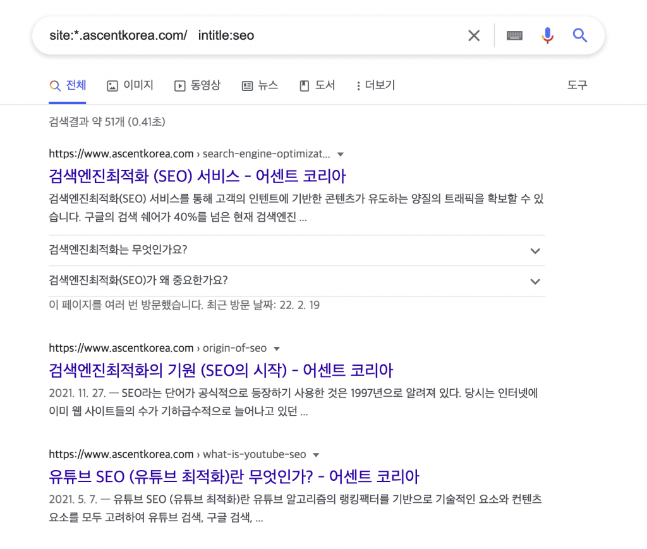
Task: Click the 최근 방문 날짜: 22. 2. 19 note
Action: click(x=263, y=305)
